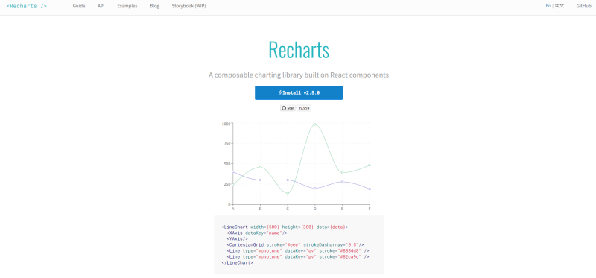Click the Install v2.5.0 button
The height and width of the screenshot is (278, 596).
[x=299, y=93]
